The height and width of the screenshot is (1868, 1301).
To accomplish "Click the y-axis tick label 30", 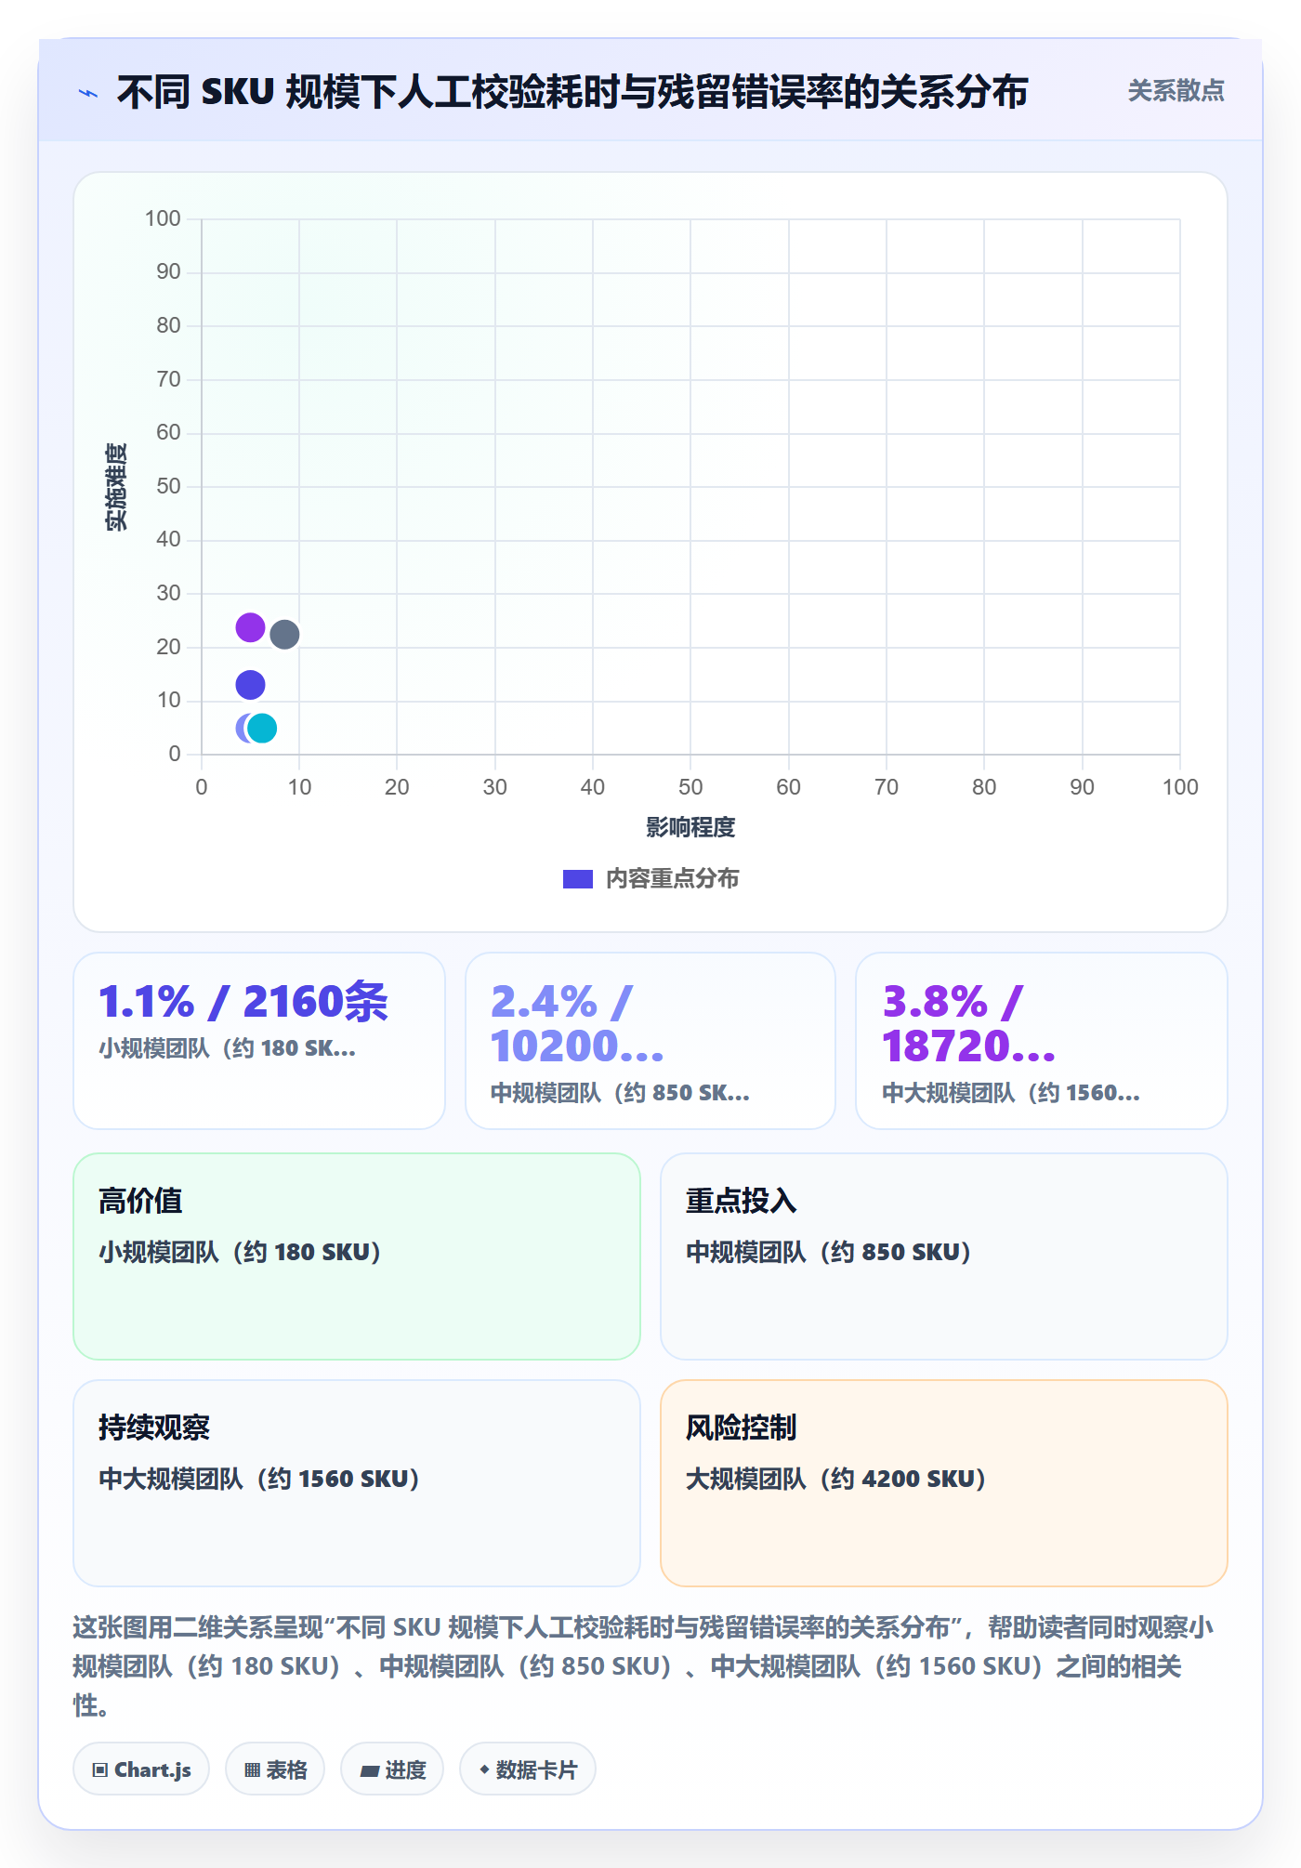I will click(x=168, y=593).
